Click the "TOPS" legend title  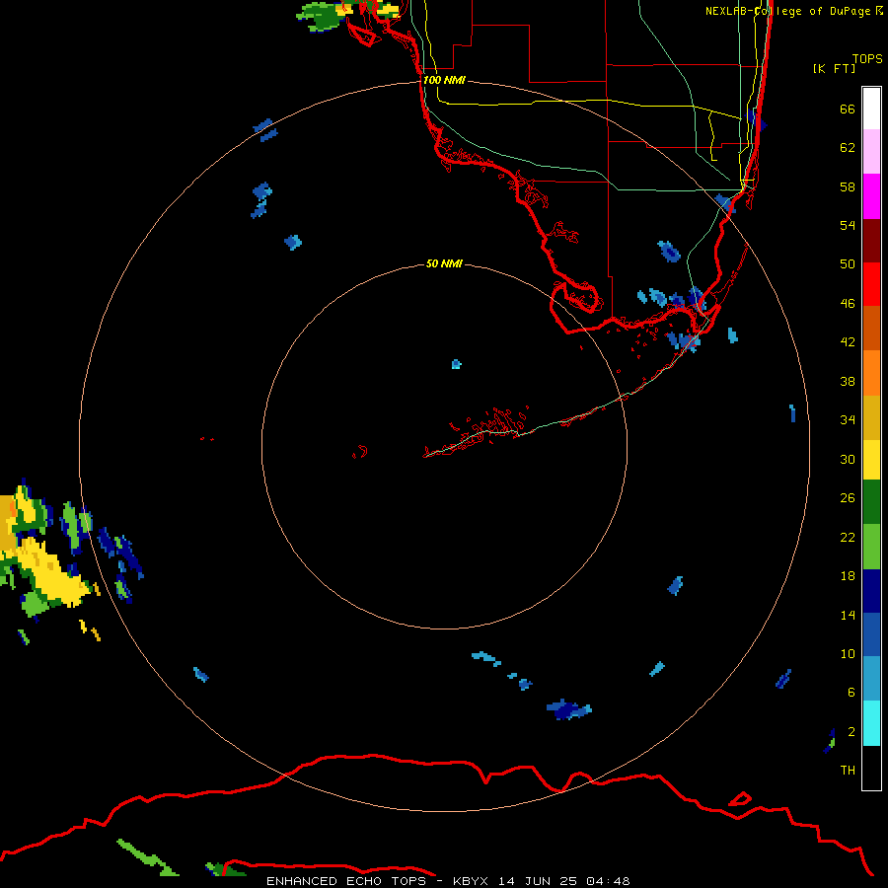tap(867, 59)
